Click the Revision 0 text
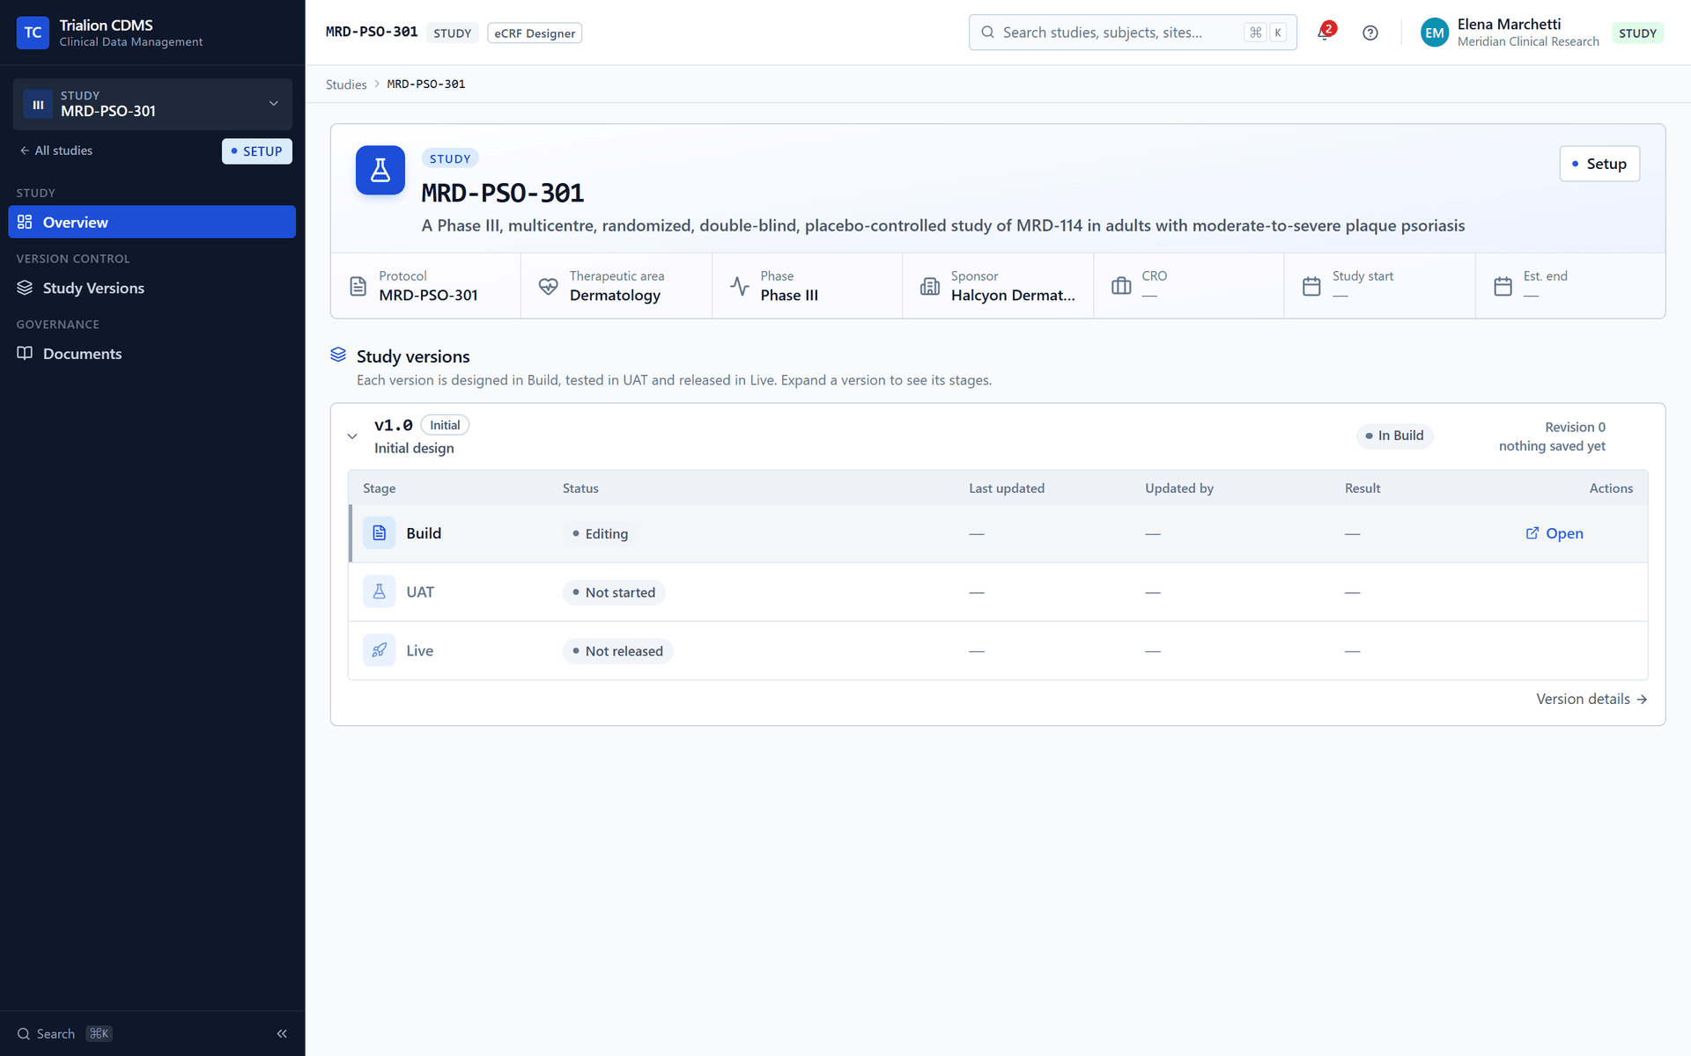The image size is (1691, 1056). pos(1575,427)
